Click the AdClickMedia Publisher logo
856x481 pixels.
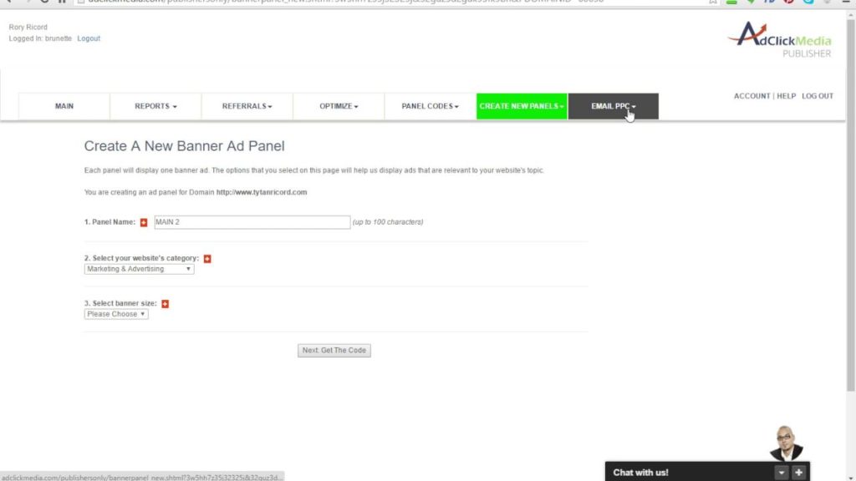pyautogui.click(x=780, y=40)
